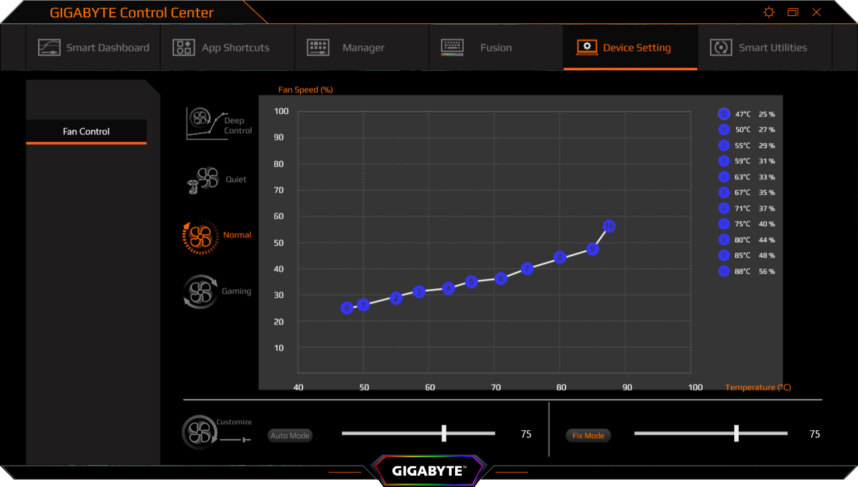Image resolution: width=858 pixels, height=487 pixels.
Task: Click curve point 0 on the fan graph
Action: point(347,308)
